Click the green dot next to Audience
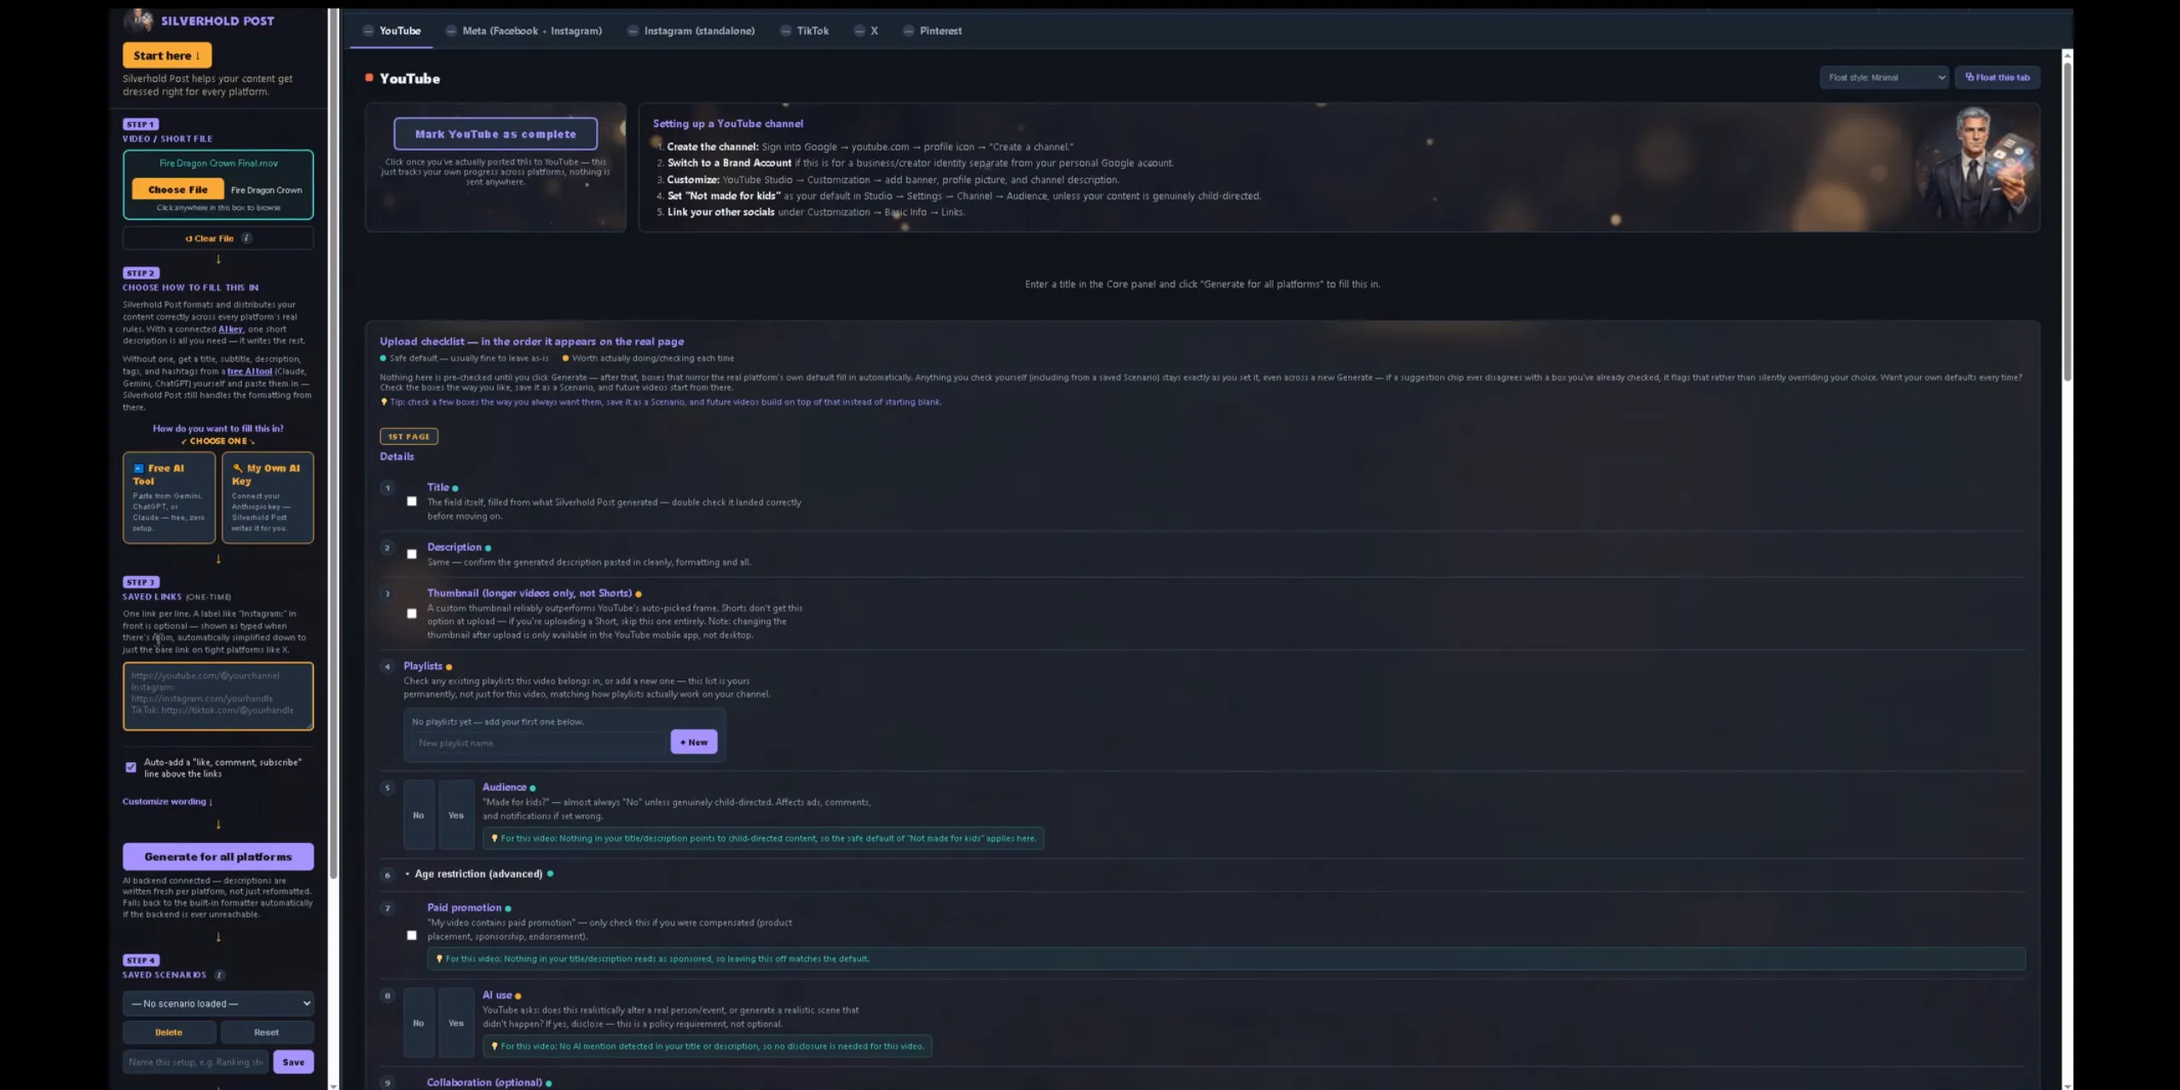 coord(533,788)
